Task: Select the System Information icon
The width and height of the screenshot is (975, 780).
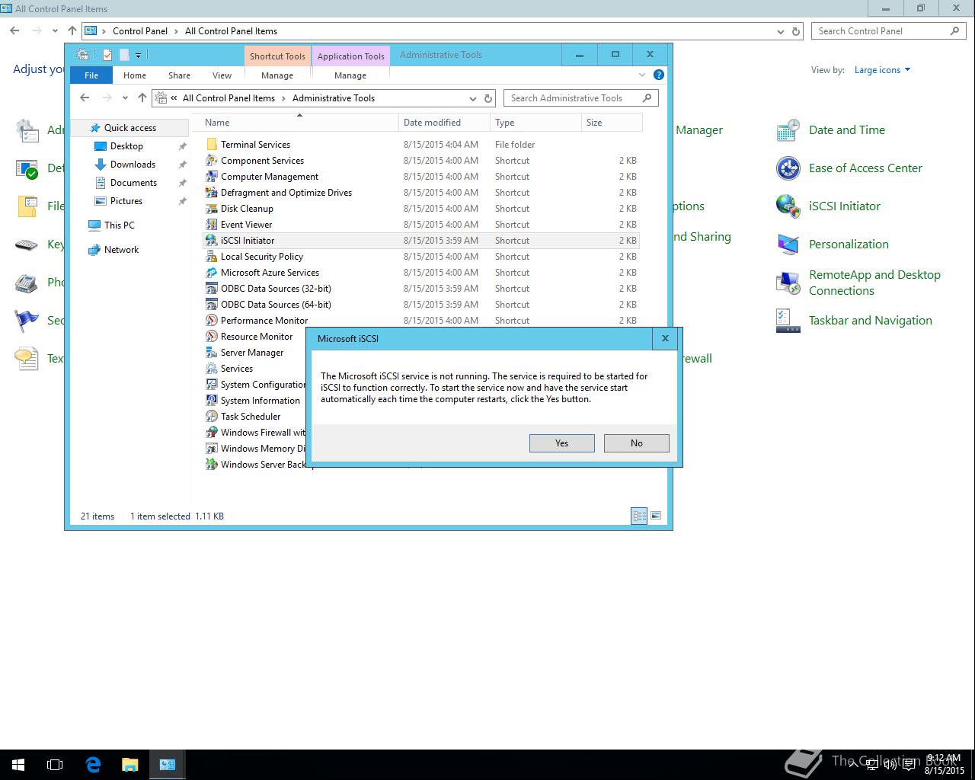Action: [x=212, y=401]
